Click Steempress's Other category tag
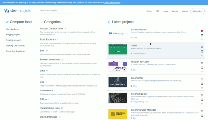The height and width of the screenshot is (120, 208). click(x=135, y=86)
